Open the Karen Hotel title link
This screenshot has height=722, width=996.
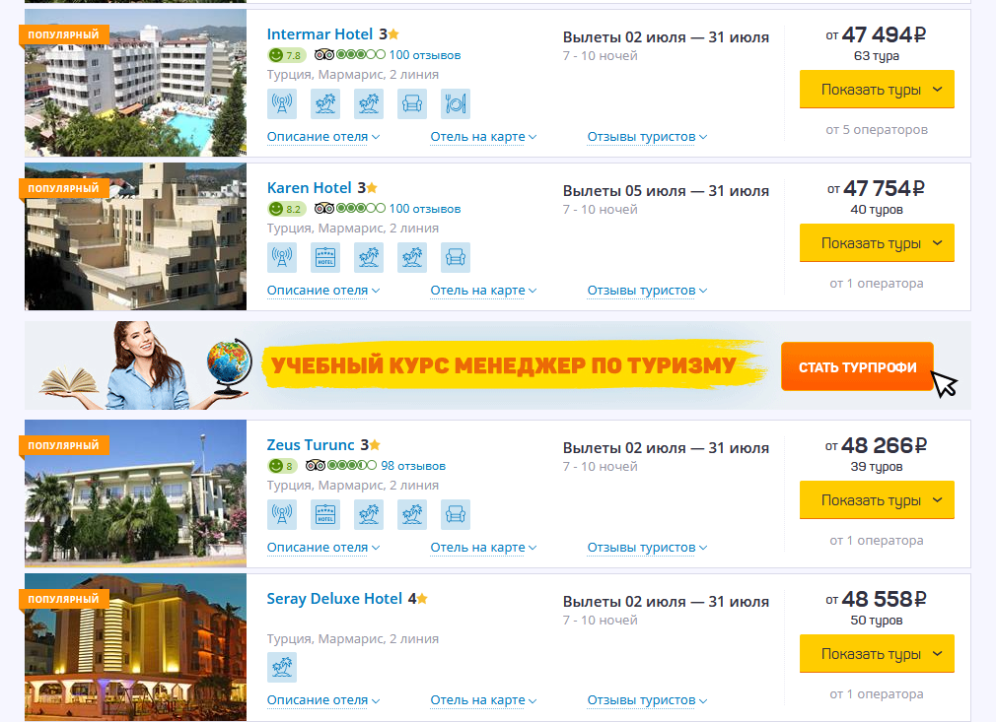coord(310,188)
